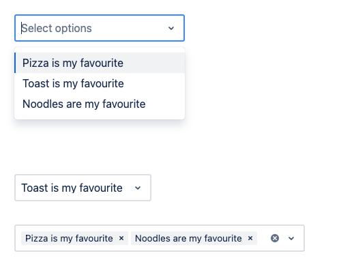Choose Noodles are my favourite from open list
Screen dimensions: 354x275
click(x=100, y=104)
